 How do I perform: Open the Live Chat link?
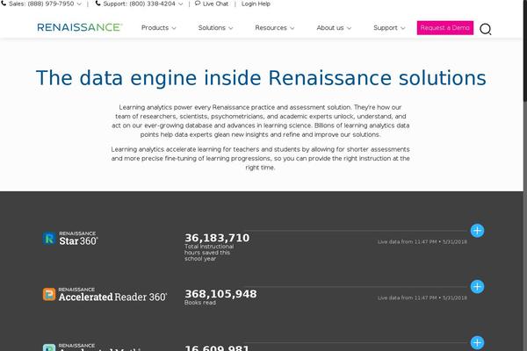pyautogui.click(x=215, y=4)
